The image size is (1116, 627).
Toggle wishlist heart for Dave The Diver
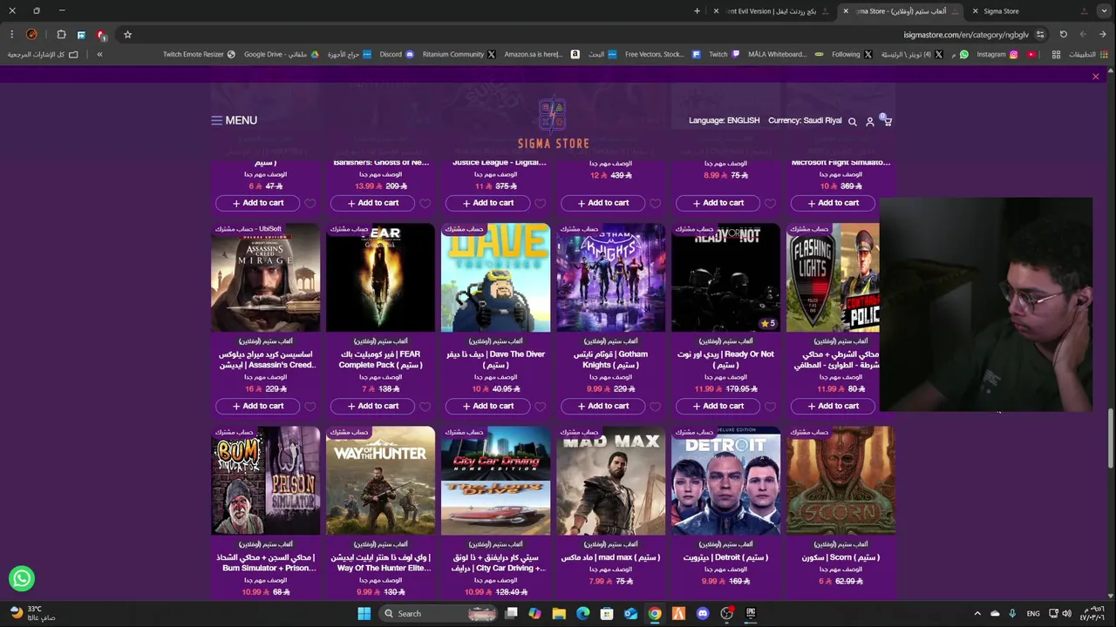click(540, 407)
